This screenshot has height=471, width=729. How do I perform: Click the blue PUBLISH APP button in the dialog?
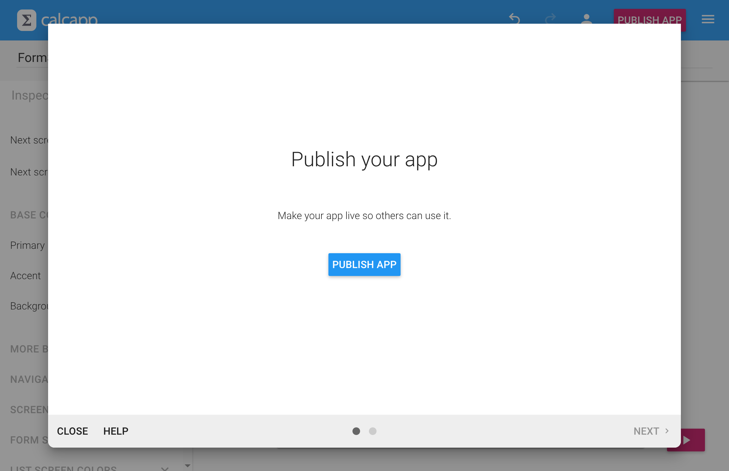click(x=364, y=265)
